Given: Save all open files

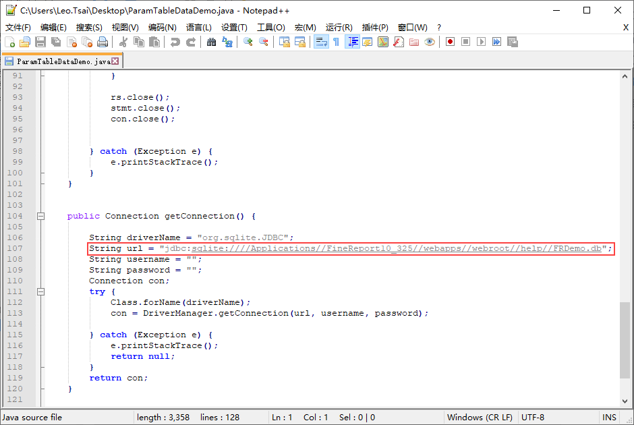Looking at the screenshot, I should pos(56,42).
